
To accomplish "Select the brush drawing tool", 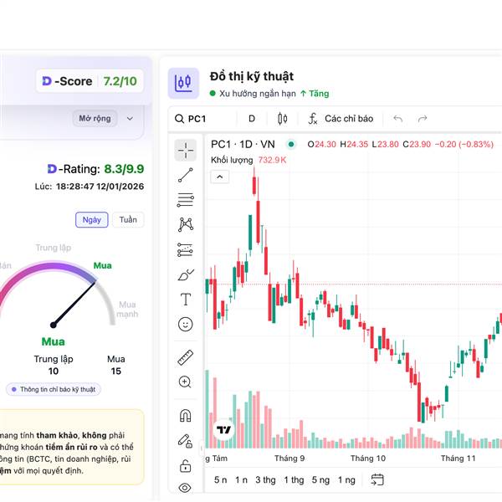I will tap(186, 274).
